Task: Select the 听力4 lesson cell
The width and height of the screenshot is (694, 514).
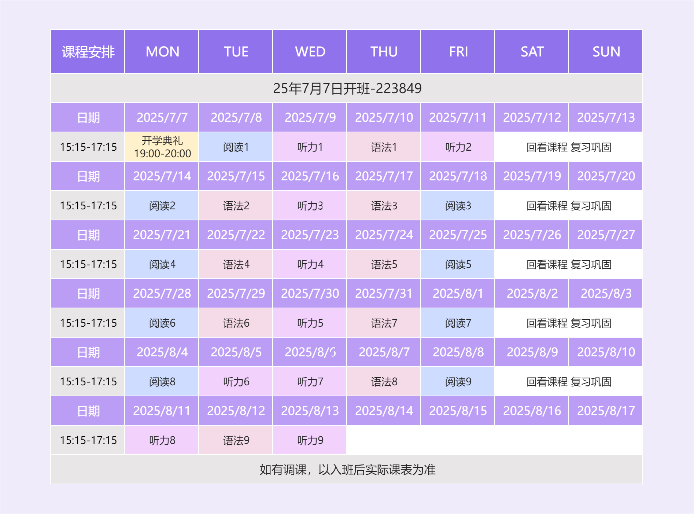Action: [310, 264]
